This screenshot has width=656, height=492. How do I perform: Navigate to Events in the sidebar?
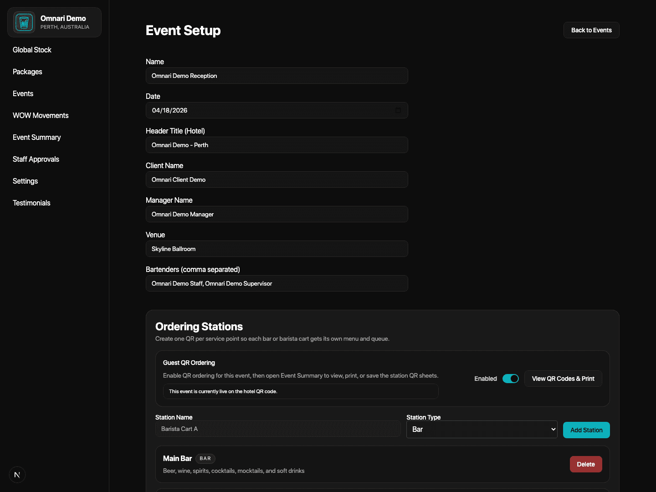(23, 93)
